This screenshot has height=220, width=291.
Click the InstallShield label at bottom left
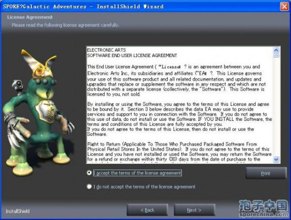(x=17, y=211)
